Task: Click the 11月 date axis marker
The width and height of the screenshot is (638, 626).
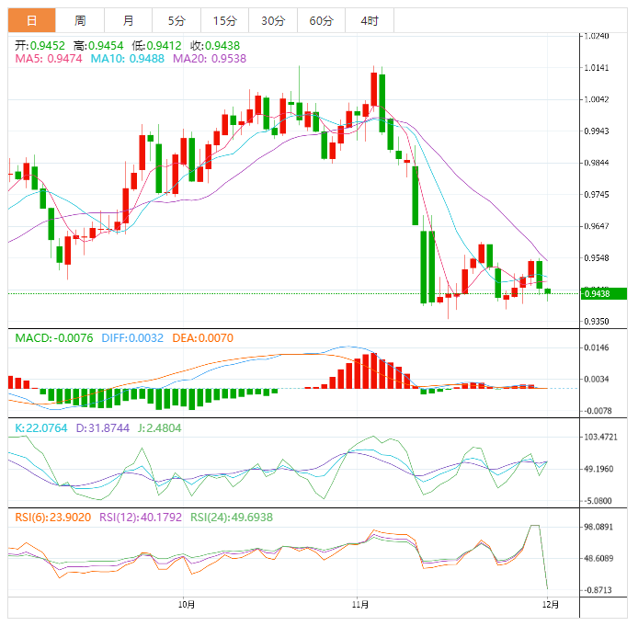Action: [360, 605]
